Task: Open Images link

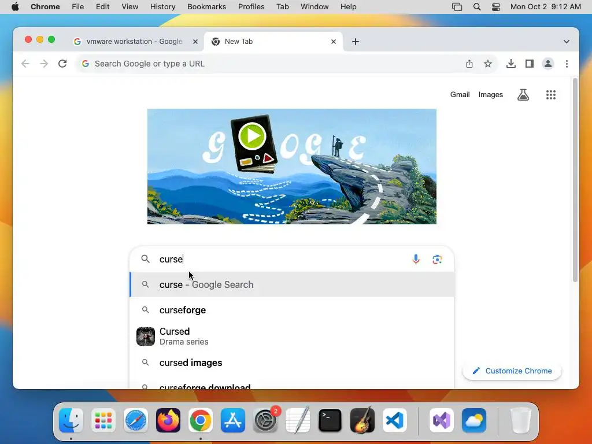Action: click(490, 95)
